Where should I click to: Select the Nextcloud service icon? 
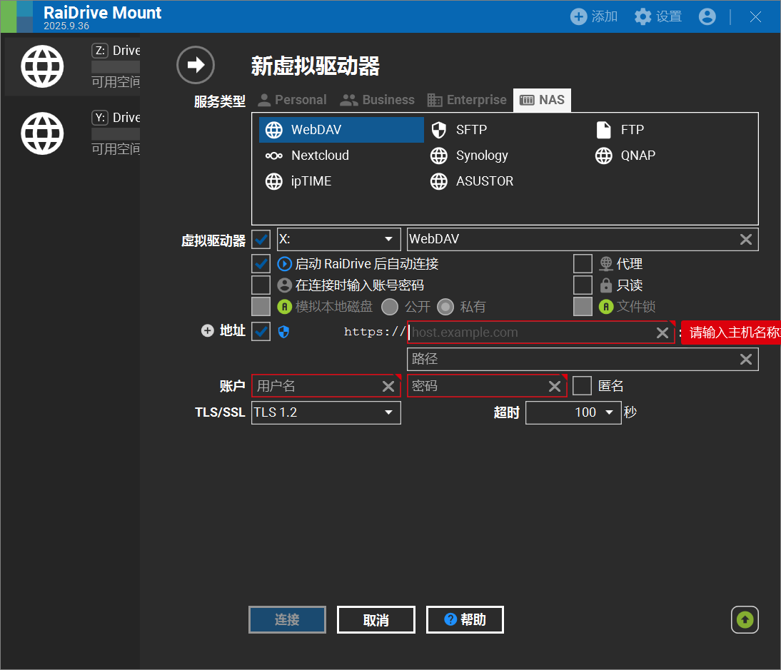pos(274,156)
